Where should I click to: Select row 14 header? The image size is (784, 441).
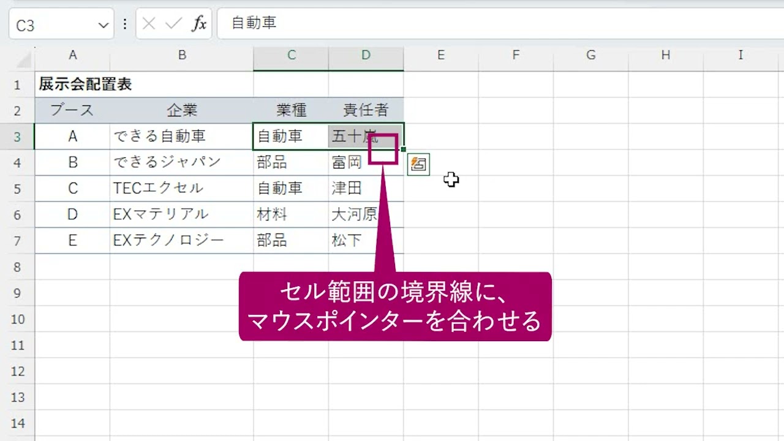[17, 423]
